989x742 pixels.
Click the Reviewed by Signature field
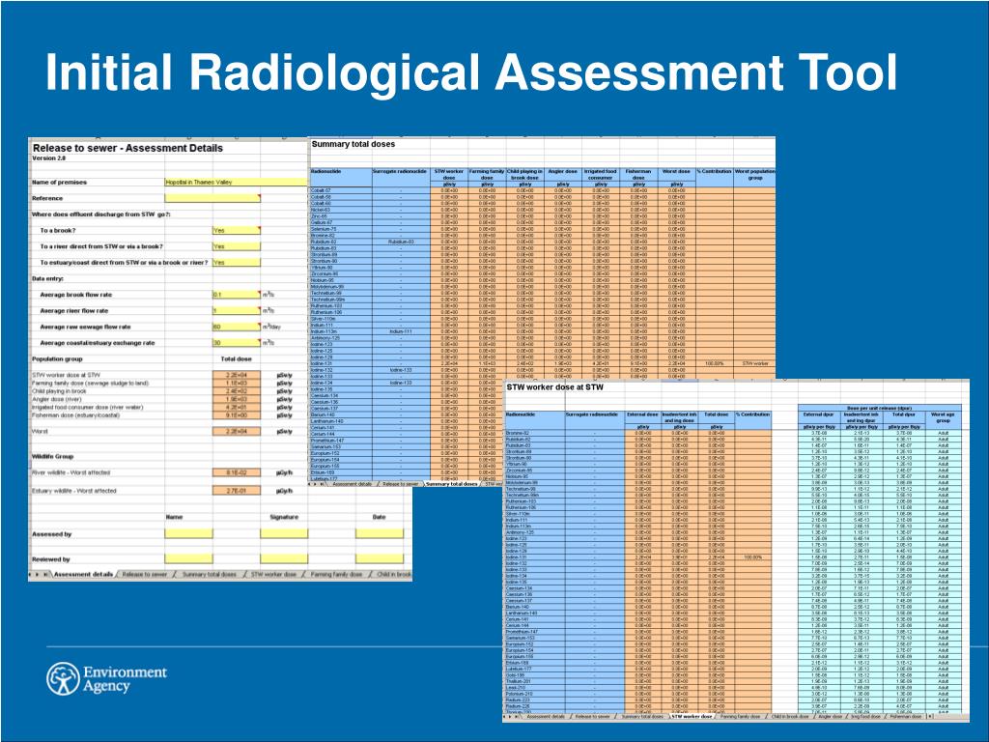pyautogui.click(x=284, y=558)
